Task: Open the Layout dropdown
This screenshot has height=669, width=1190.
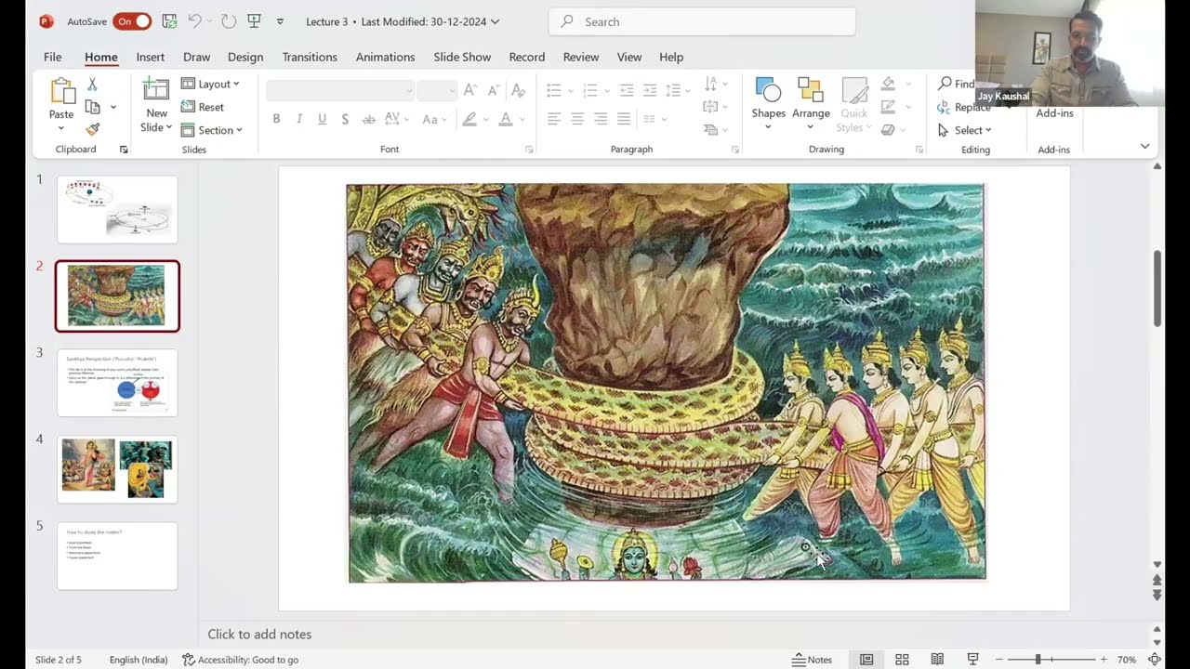Action: point(211,84)
